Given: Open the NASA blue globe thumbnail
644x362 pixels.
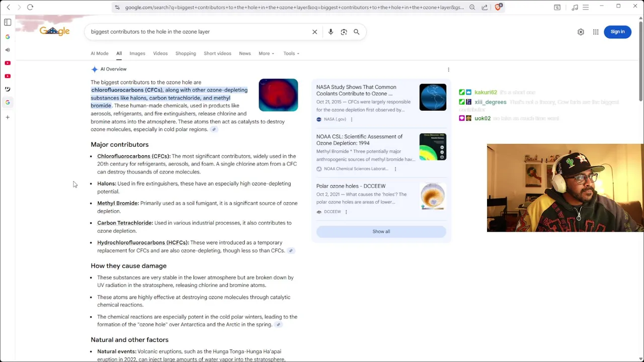Looking at the screenshot, I should click(x=433, y=97).
